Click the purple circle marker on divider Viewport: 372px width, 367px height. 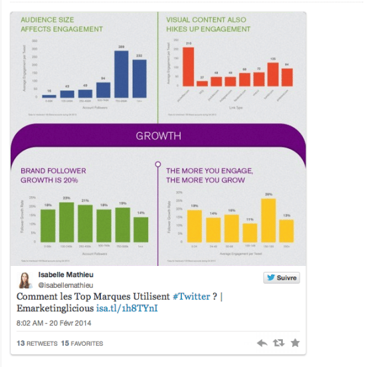click(x=158, y=164)
